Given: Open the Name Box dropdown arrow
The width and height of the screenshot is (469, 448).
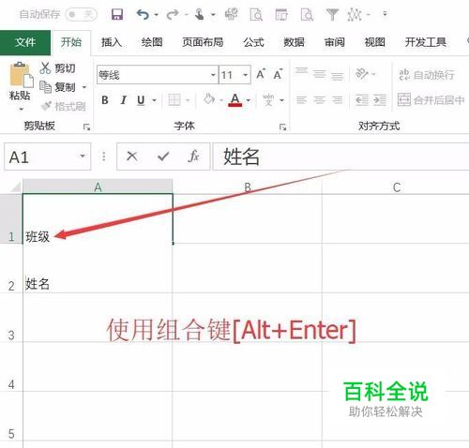Looking at the screenshot, I should click(83, 156).
